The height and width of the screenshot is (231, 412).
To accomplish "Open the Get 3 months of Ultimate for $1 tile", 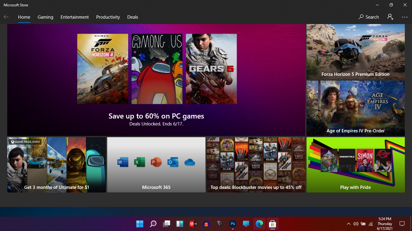I will (x=56, y=165).
